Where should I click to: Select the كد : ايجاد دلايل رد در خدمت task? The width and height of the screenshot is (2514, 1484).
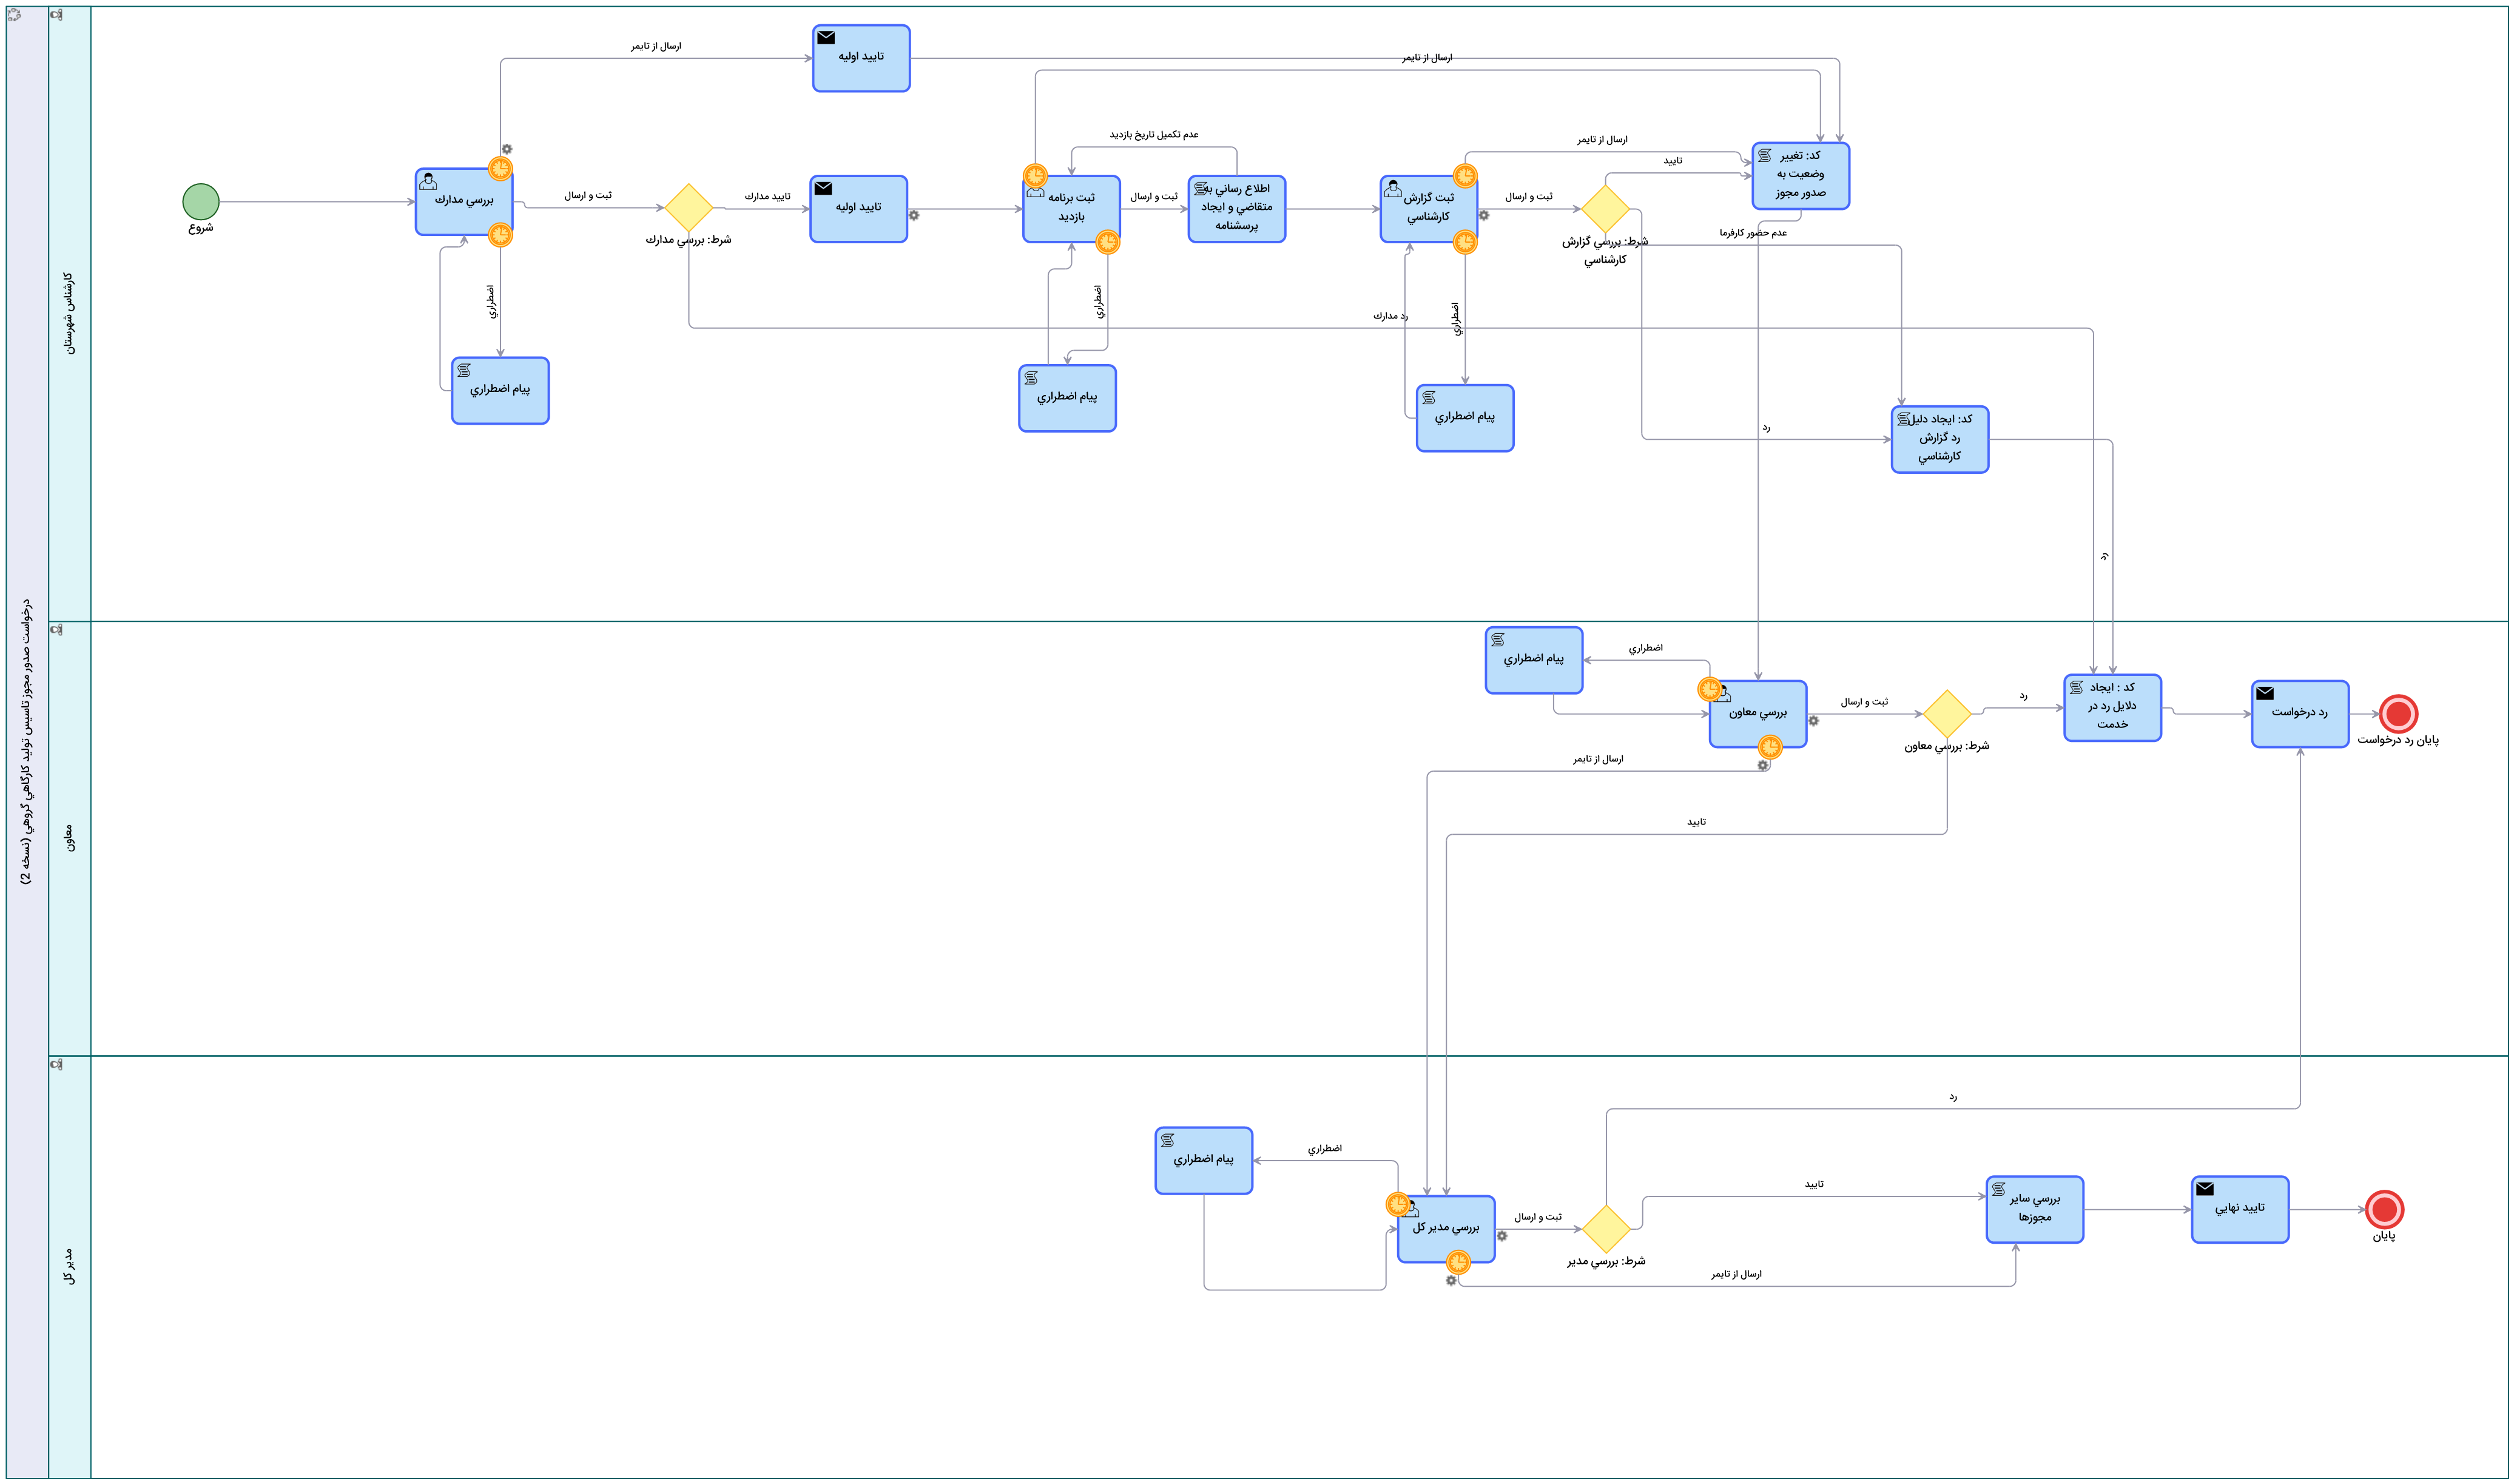tap(2113, 708)
